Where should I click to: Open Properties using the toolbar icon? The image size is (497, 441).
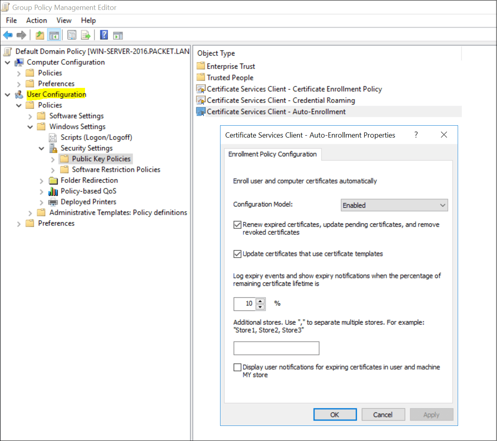tap(72, 35)
